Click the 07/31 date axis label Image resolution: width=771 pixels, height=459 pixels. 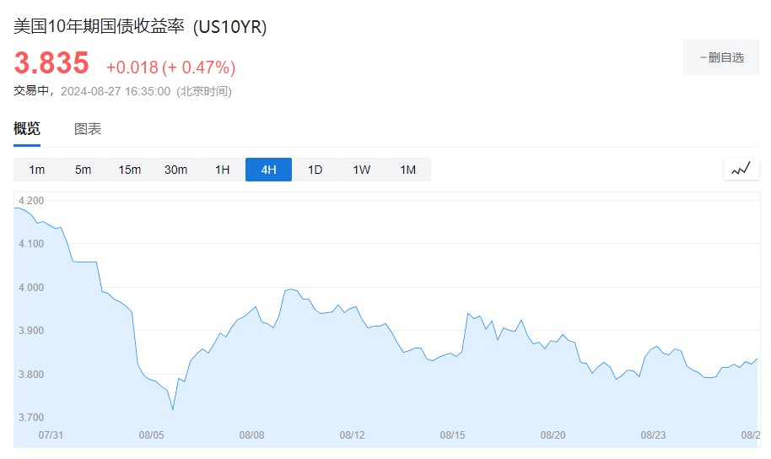click(51, 435)
